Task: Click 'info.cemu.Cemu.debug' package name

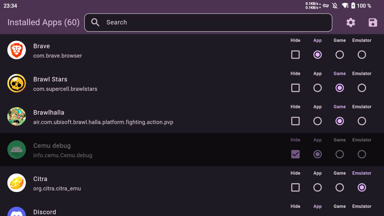Action: click(63, 155)
